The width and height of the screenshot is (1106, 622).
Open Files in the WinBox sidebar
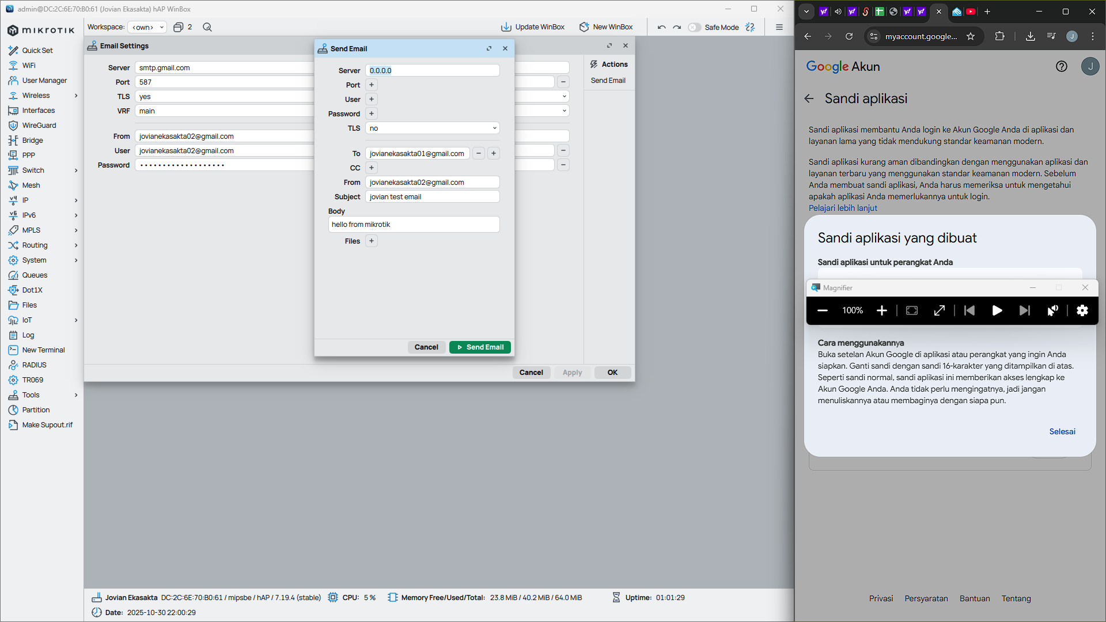point(29,305)
